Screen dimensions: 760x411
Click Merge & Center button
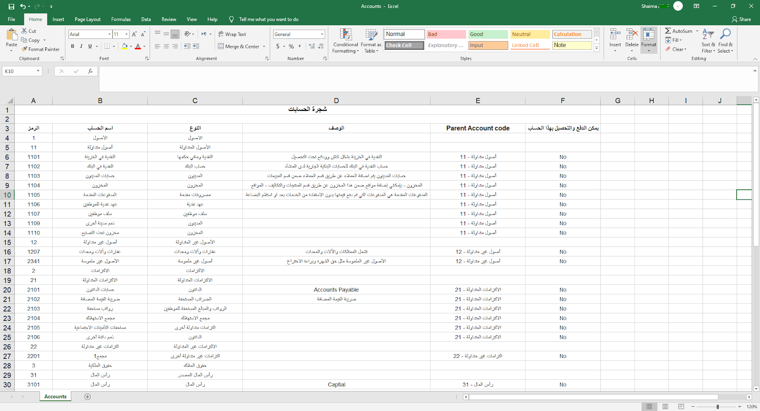pos(239,46)
